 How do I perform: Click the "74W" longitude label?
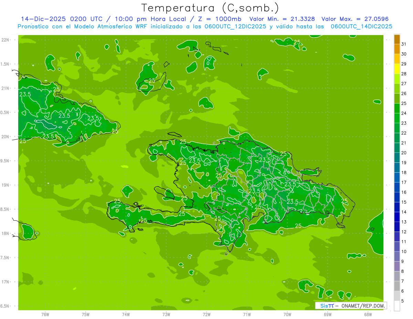[x=126, y=314]
